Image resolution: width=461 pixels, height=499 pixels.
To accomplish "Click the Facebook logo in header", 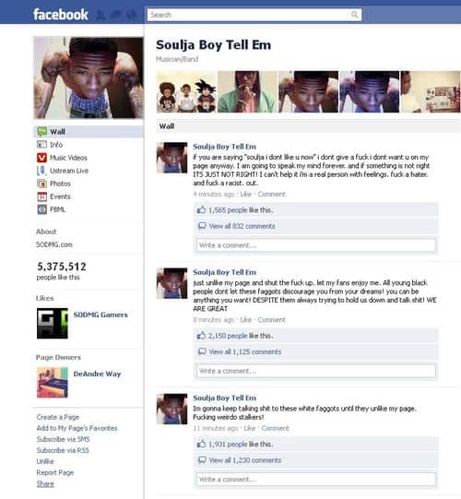I will point(61,15).
